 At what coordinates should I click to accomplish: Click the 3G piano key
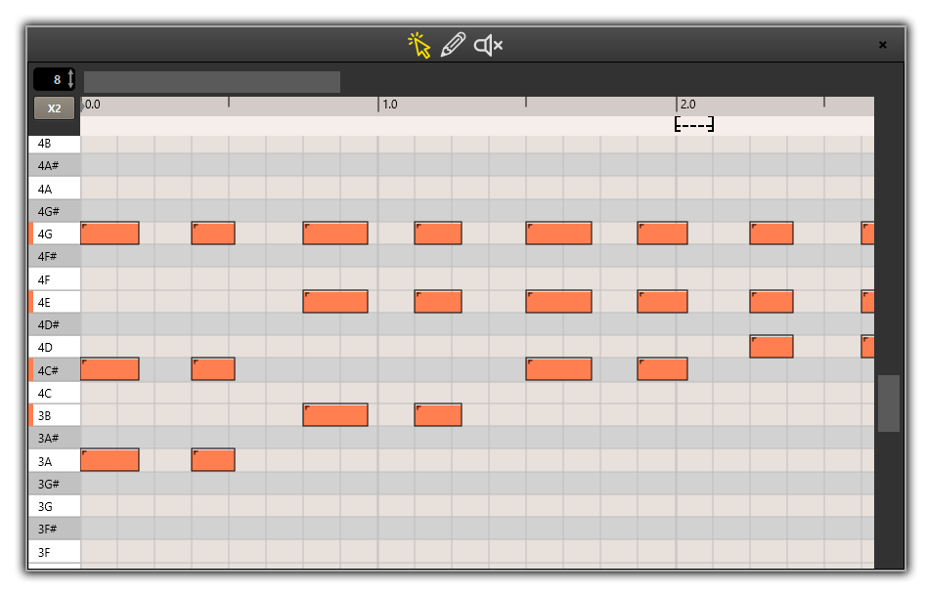click(x=55, y=506)
